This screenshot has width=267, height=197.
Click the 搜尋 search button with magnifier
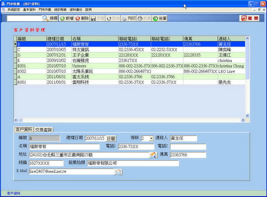click(x=50, y=18)
